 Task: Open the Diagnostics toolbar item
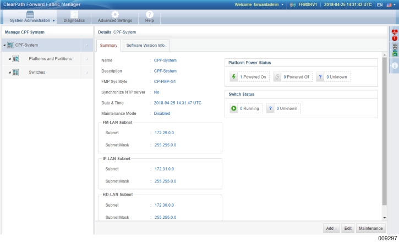[x=74, y=17]
